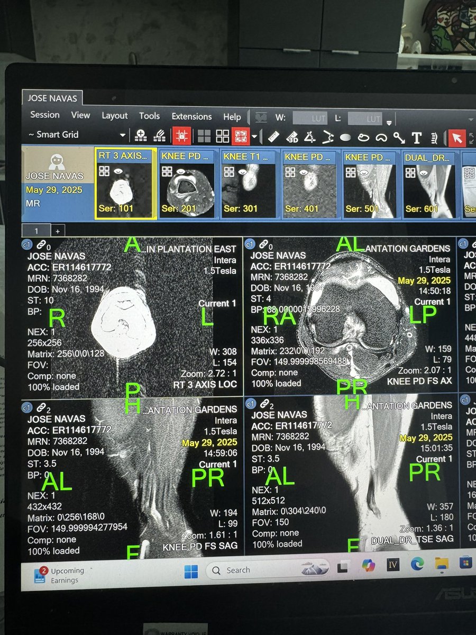Select the page 1 tab
Image resolution: width=476 pixels, height=635 pixels.
[x=36, y=231]
